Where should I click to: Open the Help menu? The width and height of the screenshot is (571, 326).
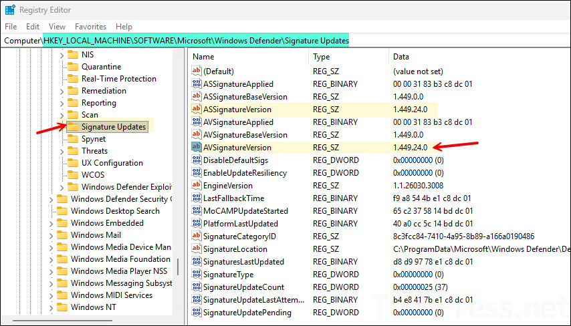click(x=124, y=27)
